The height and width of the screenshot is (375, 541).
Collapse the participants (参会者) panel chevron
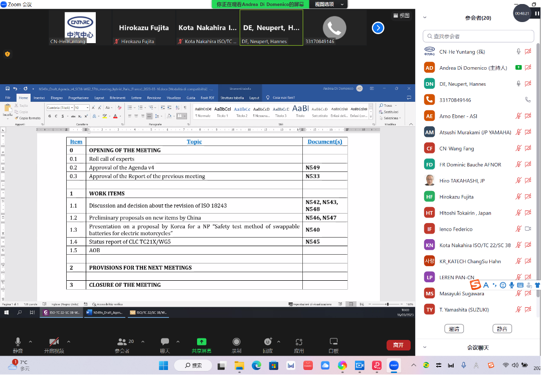point(425,18)
